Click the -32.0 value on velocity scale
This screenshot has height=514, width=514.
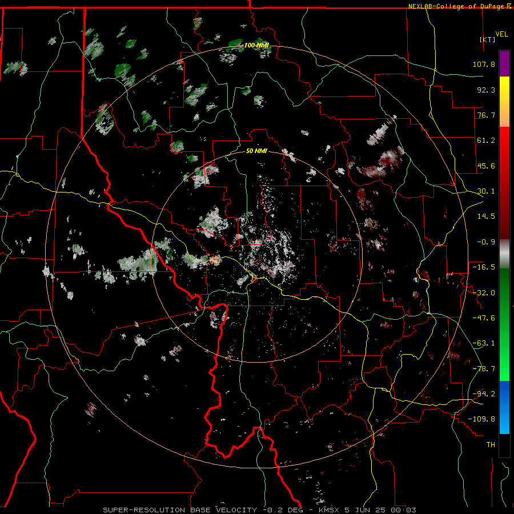click(x=484, y=293)
